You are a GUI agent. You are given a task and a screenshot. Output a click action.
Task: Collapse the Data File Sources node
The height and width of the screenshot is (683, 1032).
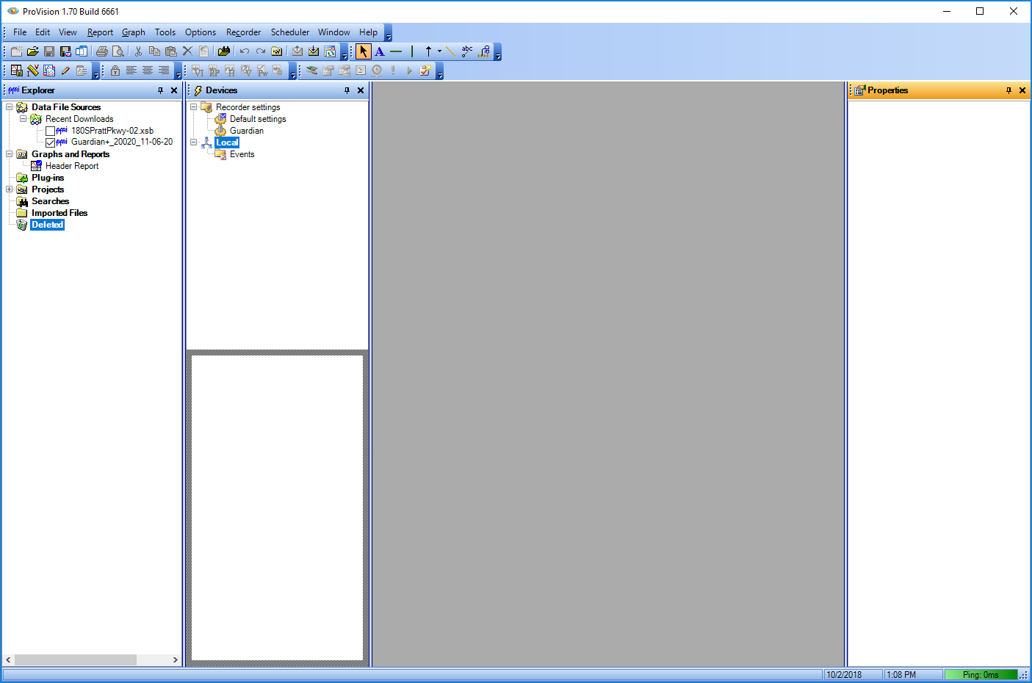click(x=8, y=106)
